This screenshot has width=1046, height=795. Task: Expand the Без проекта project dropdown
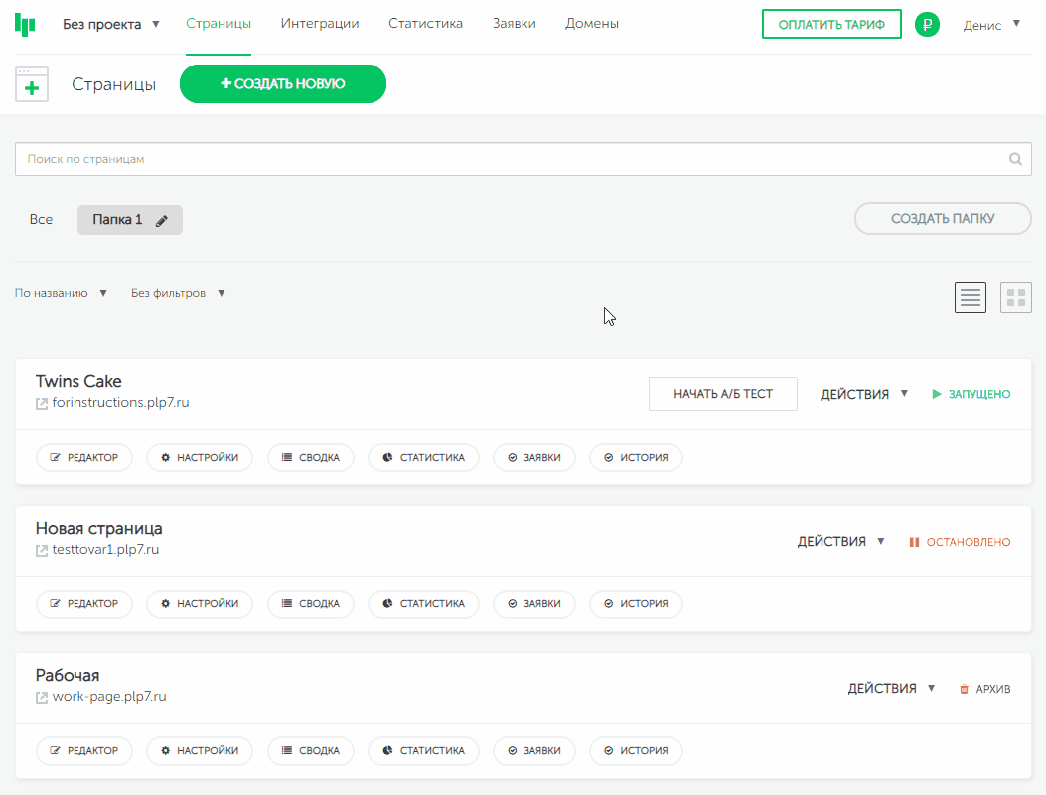[x=110, y=24]
